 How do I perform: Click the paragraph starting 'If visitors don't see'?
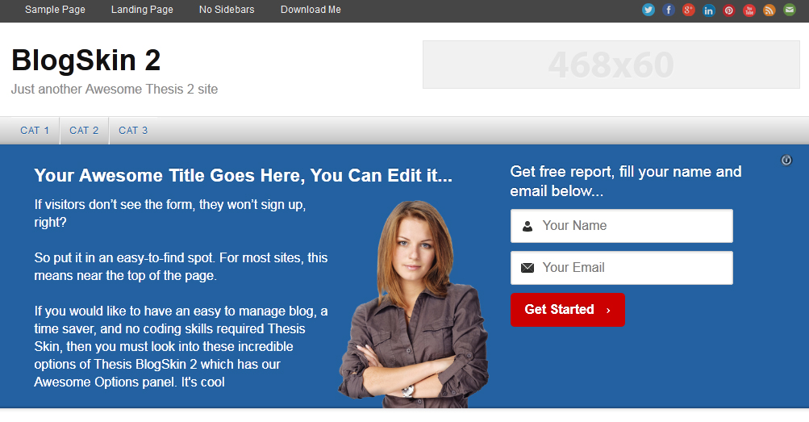pyautogui.click(x=170, y=214)
